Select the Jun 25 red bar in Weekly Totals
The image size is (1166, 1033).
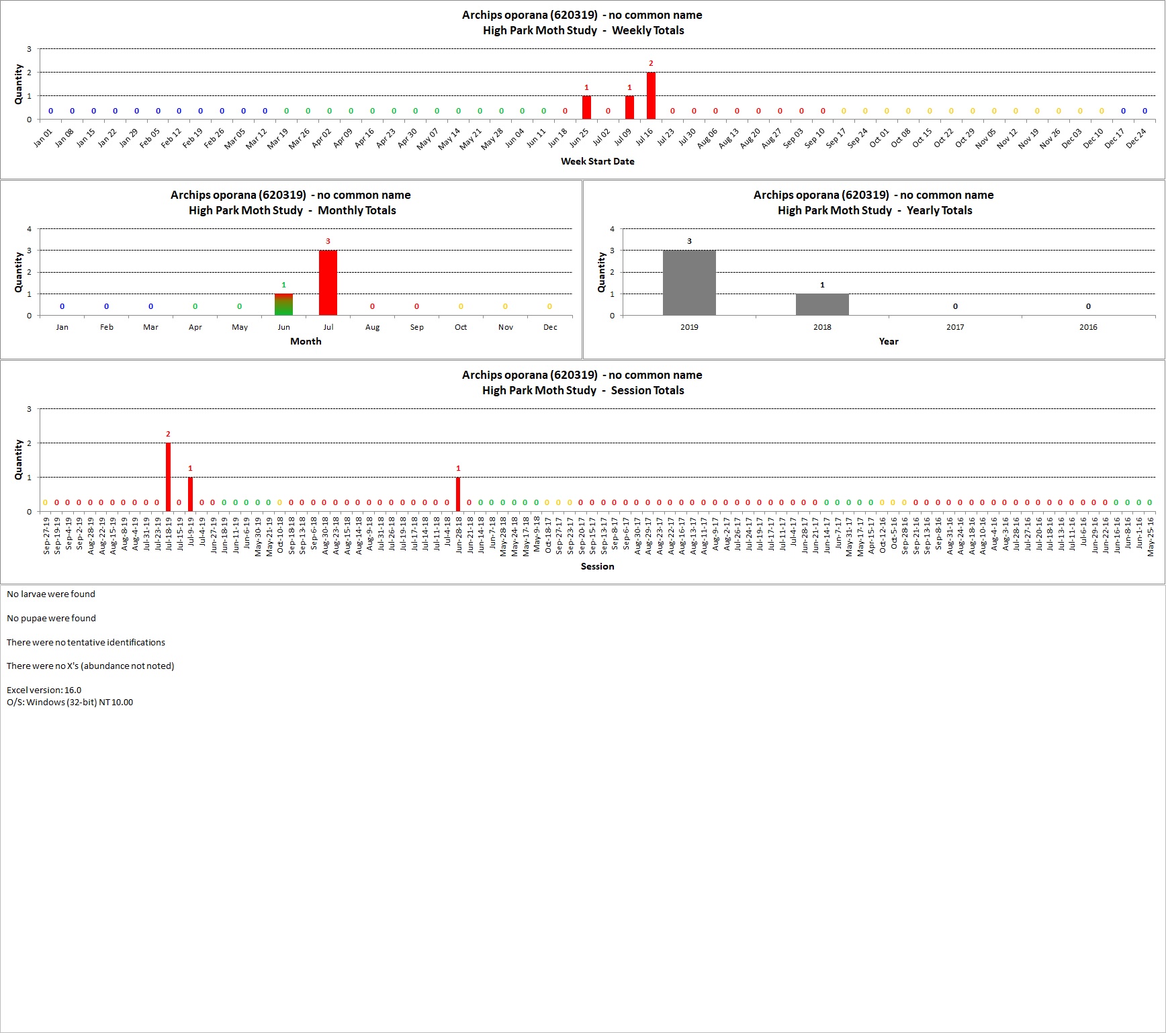(x=586, y=107)
